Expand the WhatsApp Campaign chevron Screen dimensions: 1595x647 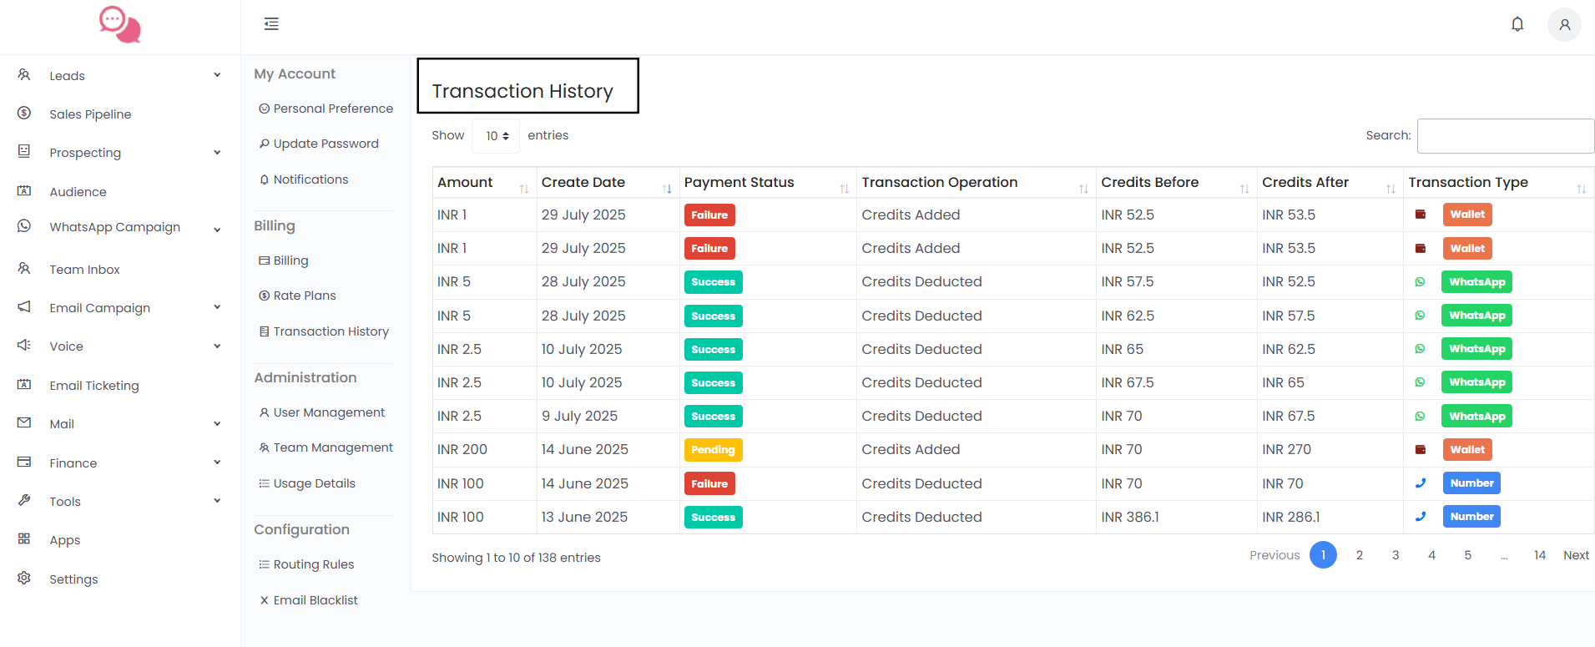[x=217, y=230]
